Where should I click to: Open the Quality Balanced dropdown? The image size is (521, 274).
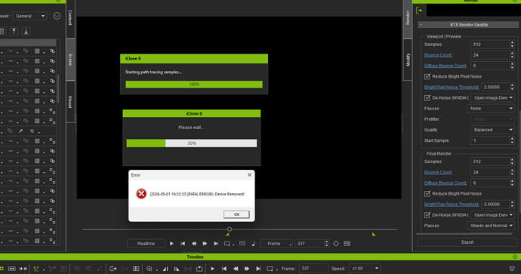[x=493, y=130]
